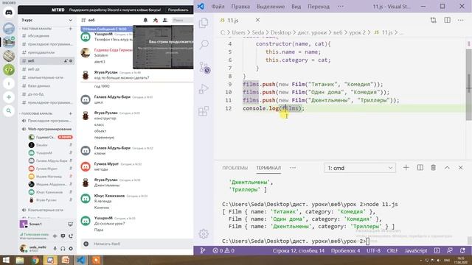472x265 pixels.
Task: Open the 'веб' channel settings gear icon
Action: pyautogui.click(x=71, y=60)
